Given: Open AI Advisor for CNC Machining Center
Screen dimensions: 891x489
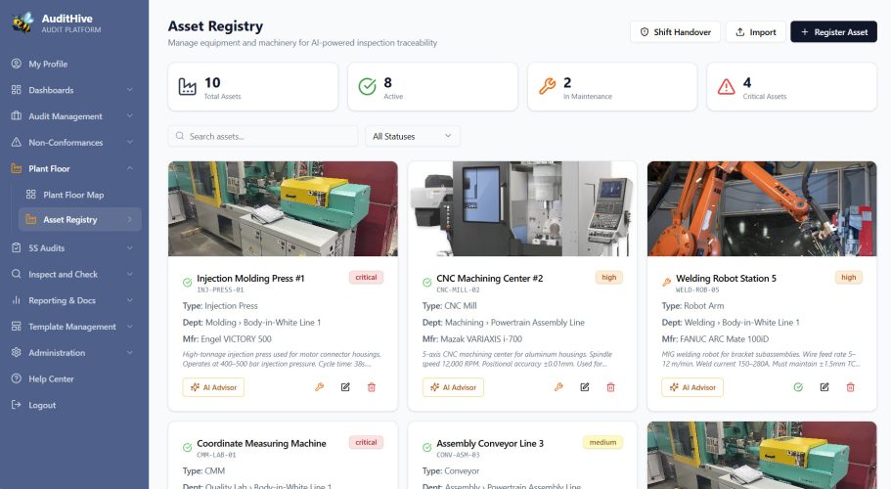Looking at the screenshot, I should pyautogui.click(x=454, y=387).
